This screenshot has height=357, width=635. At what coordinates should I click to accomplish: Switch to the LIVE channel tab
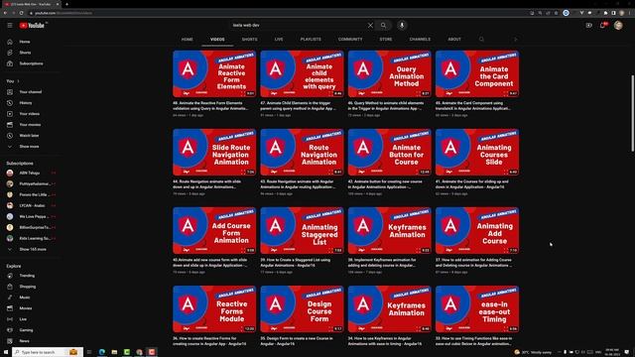point(279,40)
